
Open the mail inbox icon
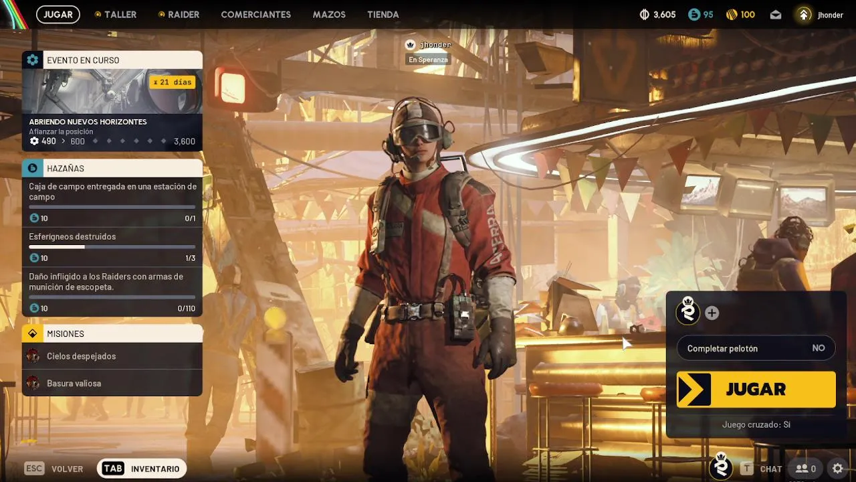[776, 15]
